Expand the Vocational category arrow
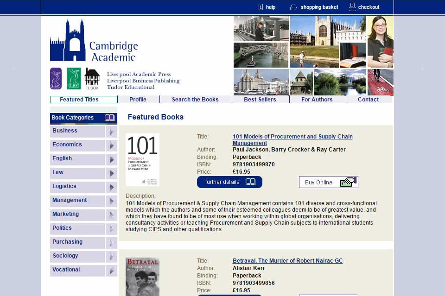The width and height of the screenshot is (445, 296). [112, 271]
